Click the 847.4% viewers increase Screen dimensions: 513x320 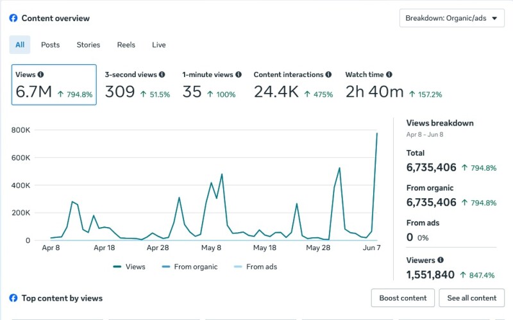point(477,275)
